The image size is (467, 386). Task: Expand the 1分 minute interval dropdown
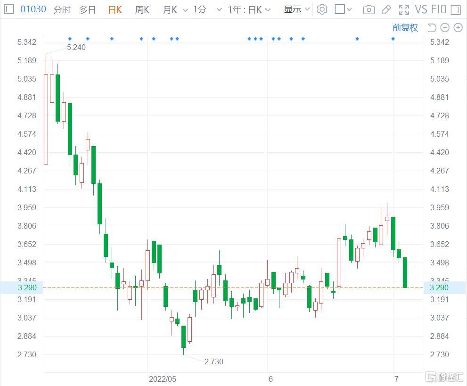(x=219, y=10)
